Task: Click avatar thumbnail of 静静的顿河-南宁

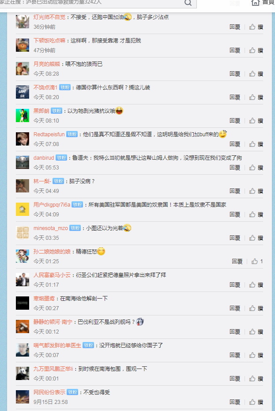Action: (23, 326)
